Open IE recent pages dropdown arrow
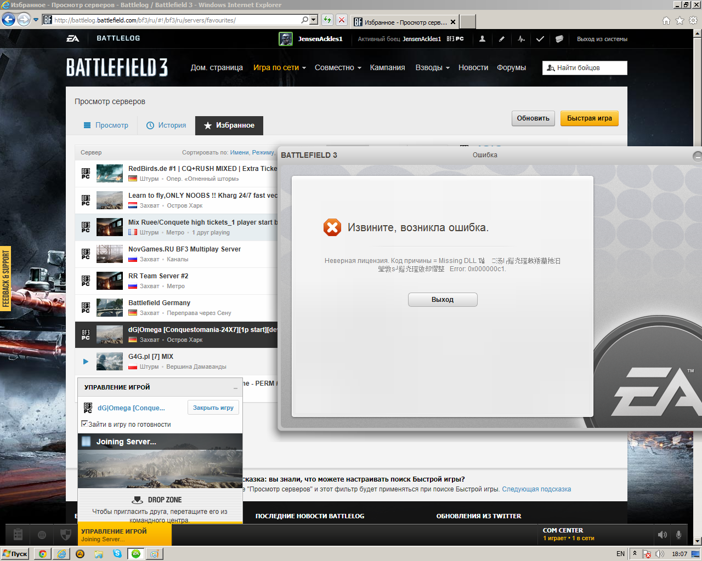 36,20
